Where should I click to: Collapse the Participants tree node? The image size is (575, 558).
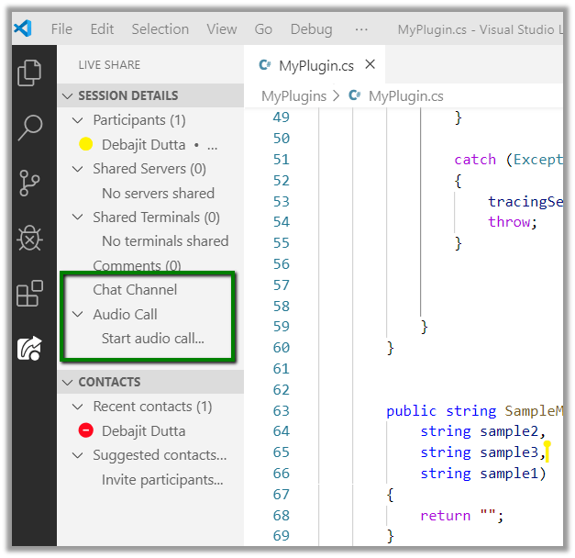[78, 120]
